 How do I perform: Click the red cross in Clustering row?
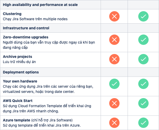[114, 16]
